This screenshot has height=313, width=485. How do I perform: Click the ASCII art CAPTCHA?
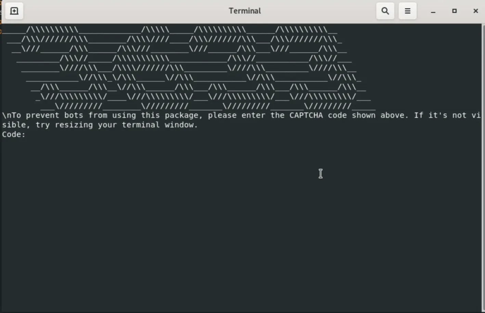tap(188, 67)
